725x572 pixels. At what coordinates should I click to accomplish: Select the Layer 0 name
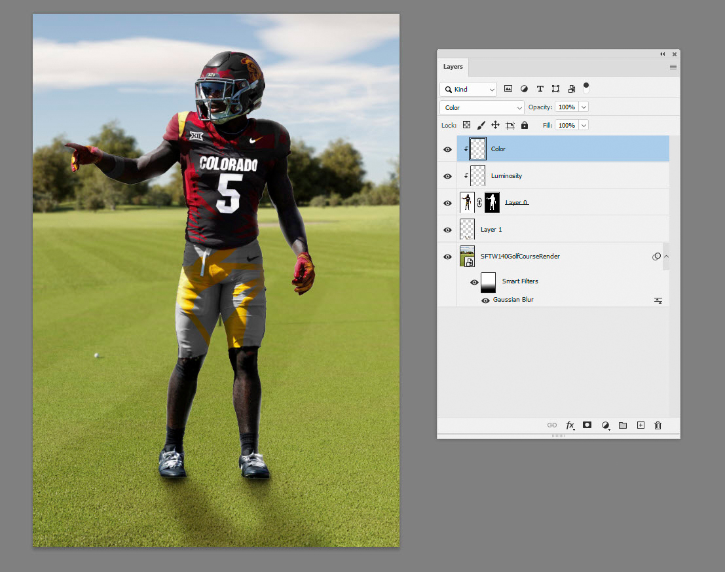[517, 202]
